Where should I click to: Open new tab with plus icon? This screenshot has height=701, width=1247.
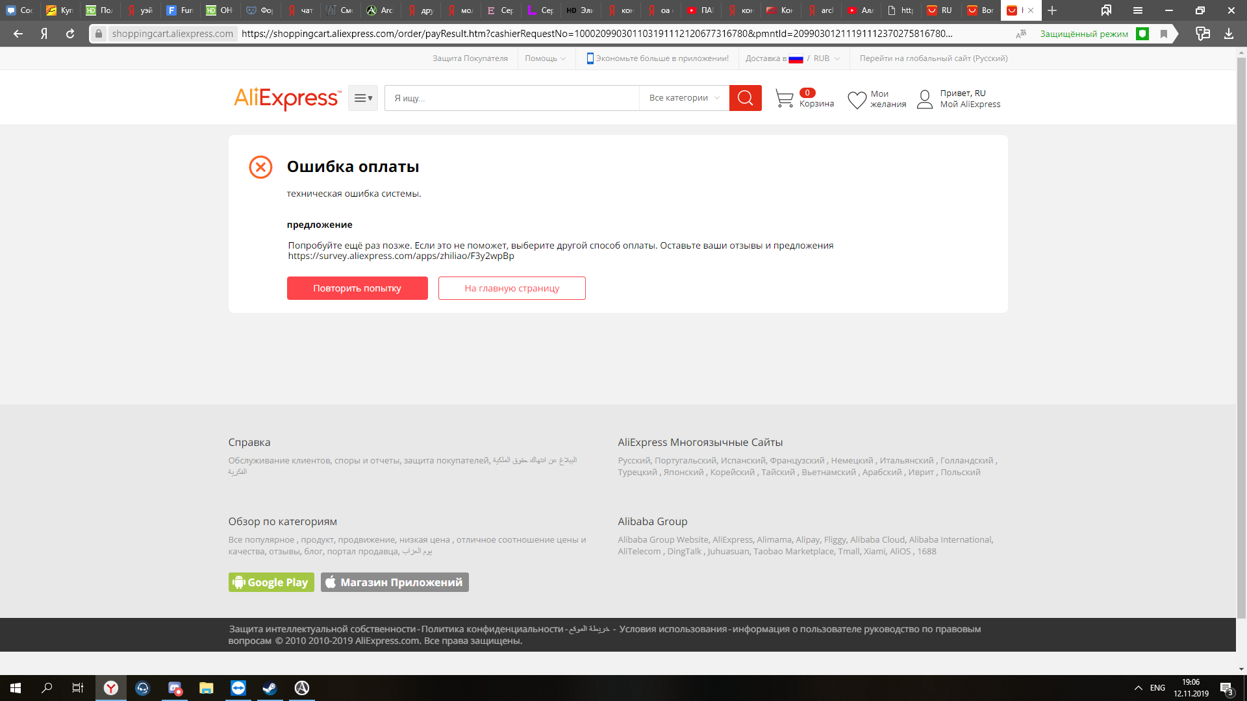1052,10
